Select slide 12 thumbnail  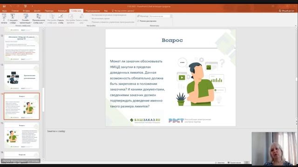coord(22,48)
